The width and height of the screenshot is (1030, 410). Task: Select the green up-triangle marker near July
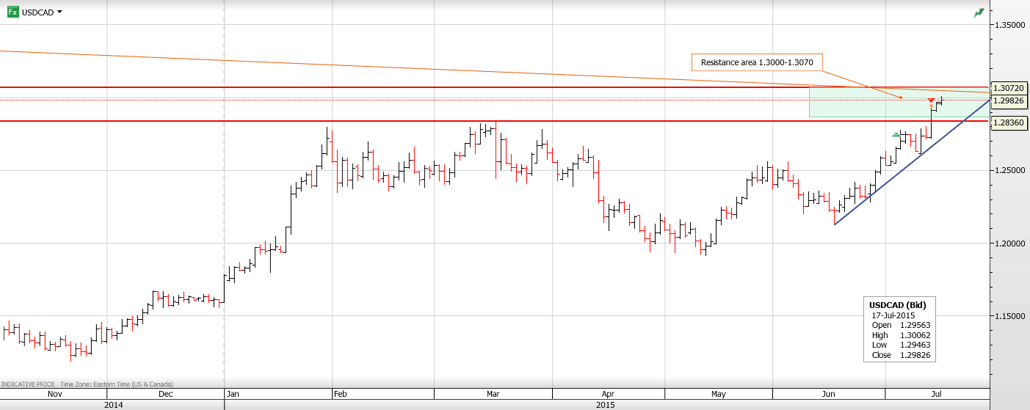[x=896, y=134]
